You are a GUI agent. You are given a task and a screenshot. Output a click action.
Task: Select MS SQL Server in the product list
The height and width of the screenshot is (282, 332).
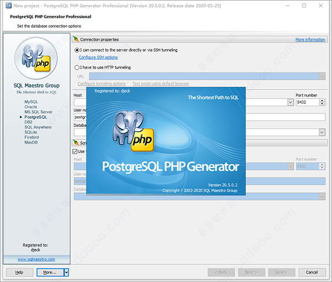click(38, 112)
